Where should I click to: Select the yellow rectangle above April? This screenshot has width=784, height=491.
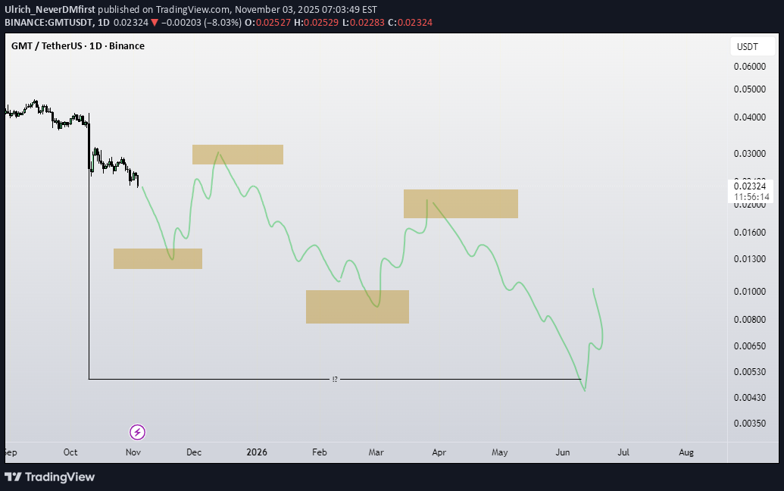[x=461, y=204]
